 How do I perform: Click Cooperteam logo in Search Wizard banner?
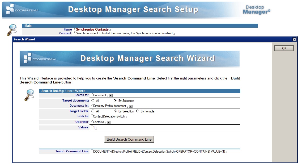pyautogui.click(x=40, y=58)
